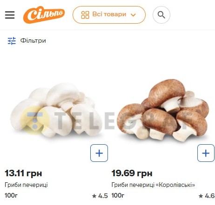215x205 pixels.
Task: Open the hamburger menu
Action: coord(10,15)
